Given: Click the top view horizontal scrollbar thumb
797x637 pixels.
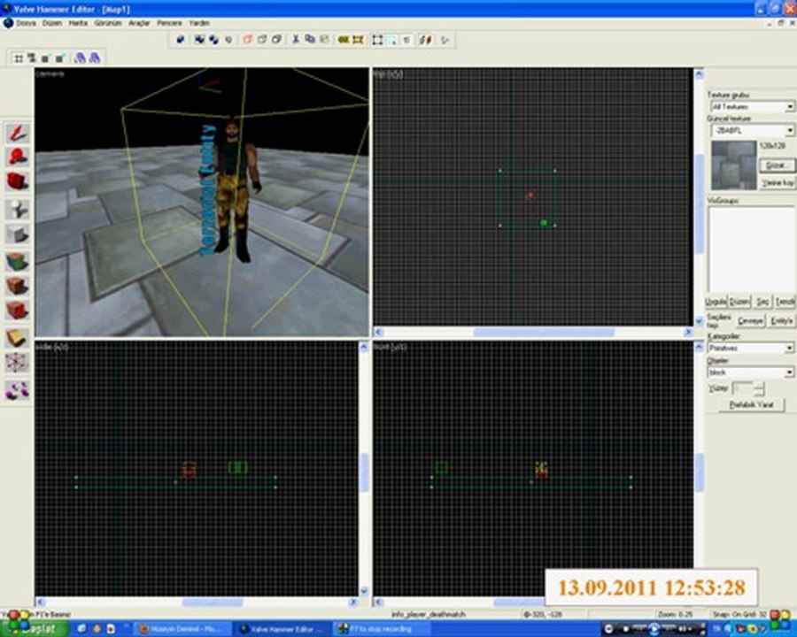Looking at the screenshot, I should pyautogui.click(x=544, y=333).
